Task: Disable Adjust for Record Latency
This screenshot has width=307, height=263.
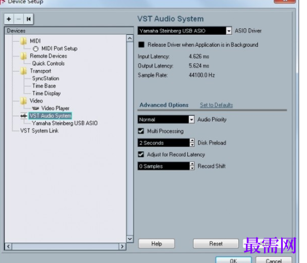Action: click(x=141, y=154)
